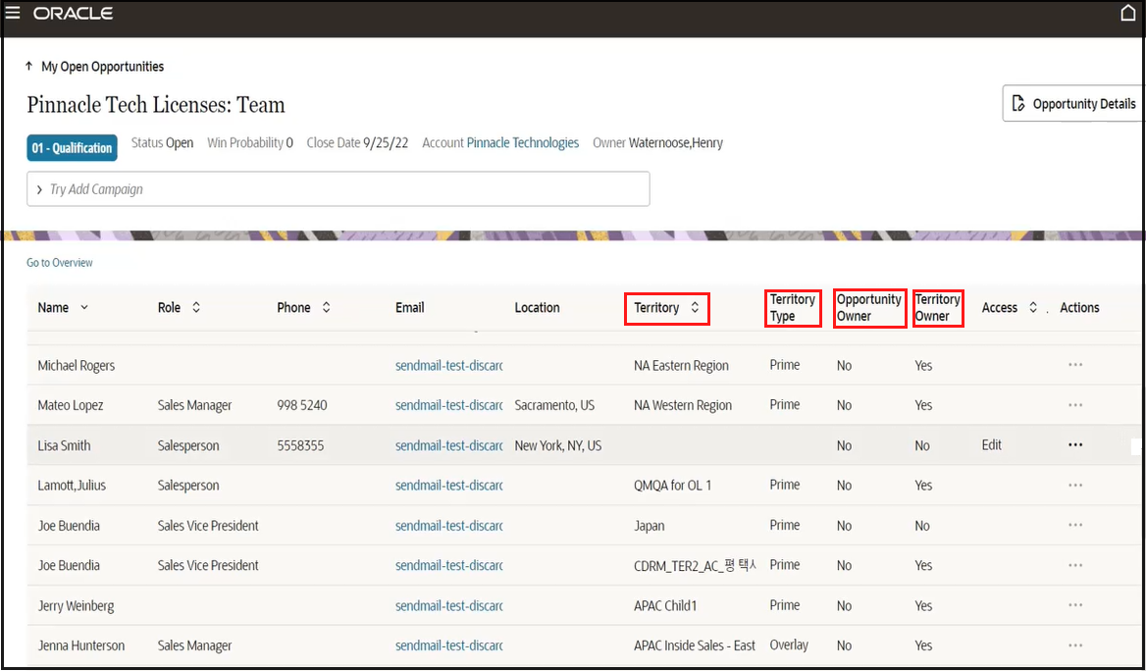Click the NA Eastern Region territory cell
The height and width of the screenshot is (671, 1146).
point(681,366)
